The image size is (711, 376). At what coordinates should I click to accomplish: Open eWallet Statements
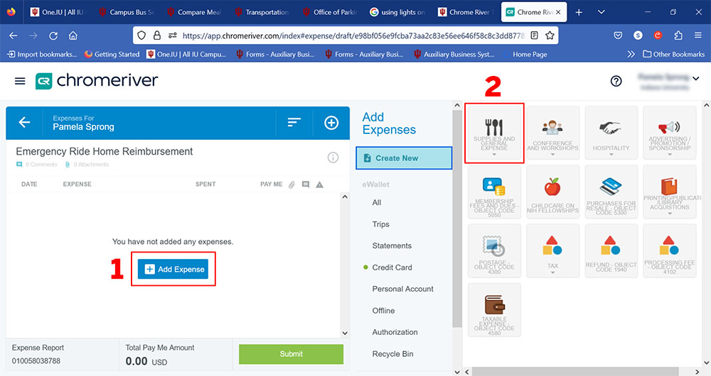tap(392, 245)
